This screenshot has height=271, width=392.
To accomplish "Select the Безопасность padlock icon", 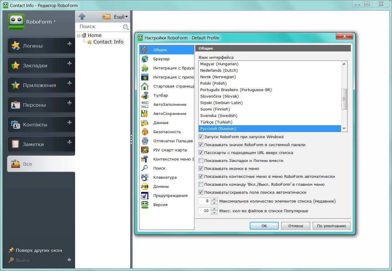I will click(145, 132).
